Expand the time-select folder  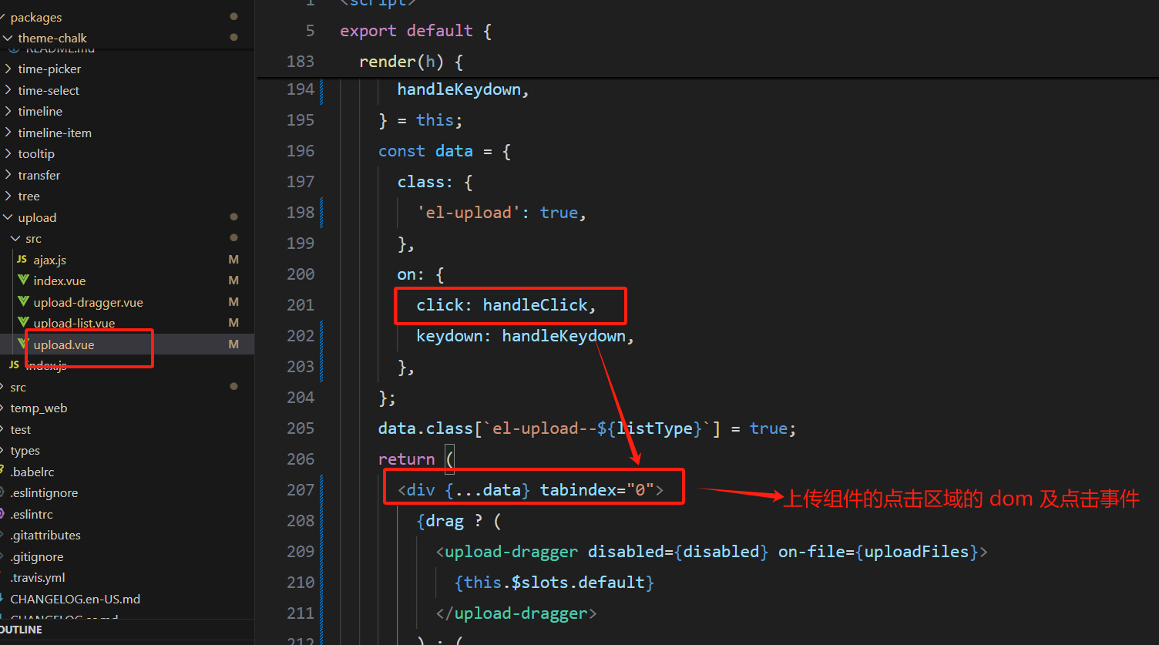(x=49, y=90)
